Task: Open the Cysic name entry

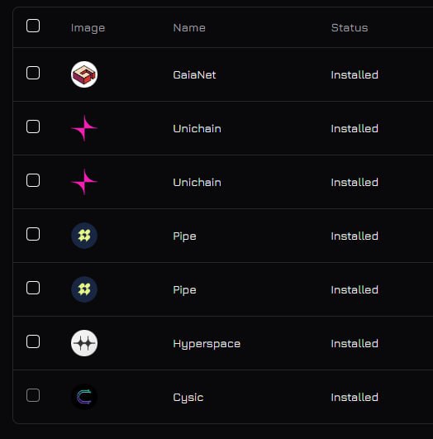Action: pos(188,398)
